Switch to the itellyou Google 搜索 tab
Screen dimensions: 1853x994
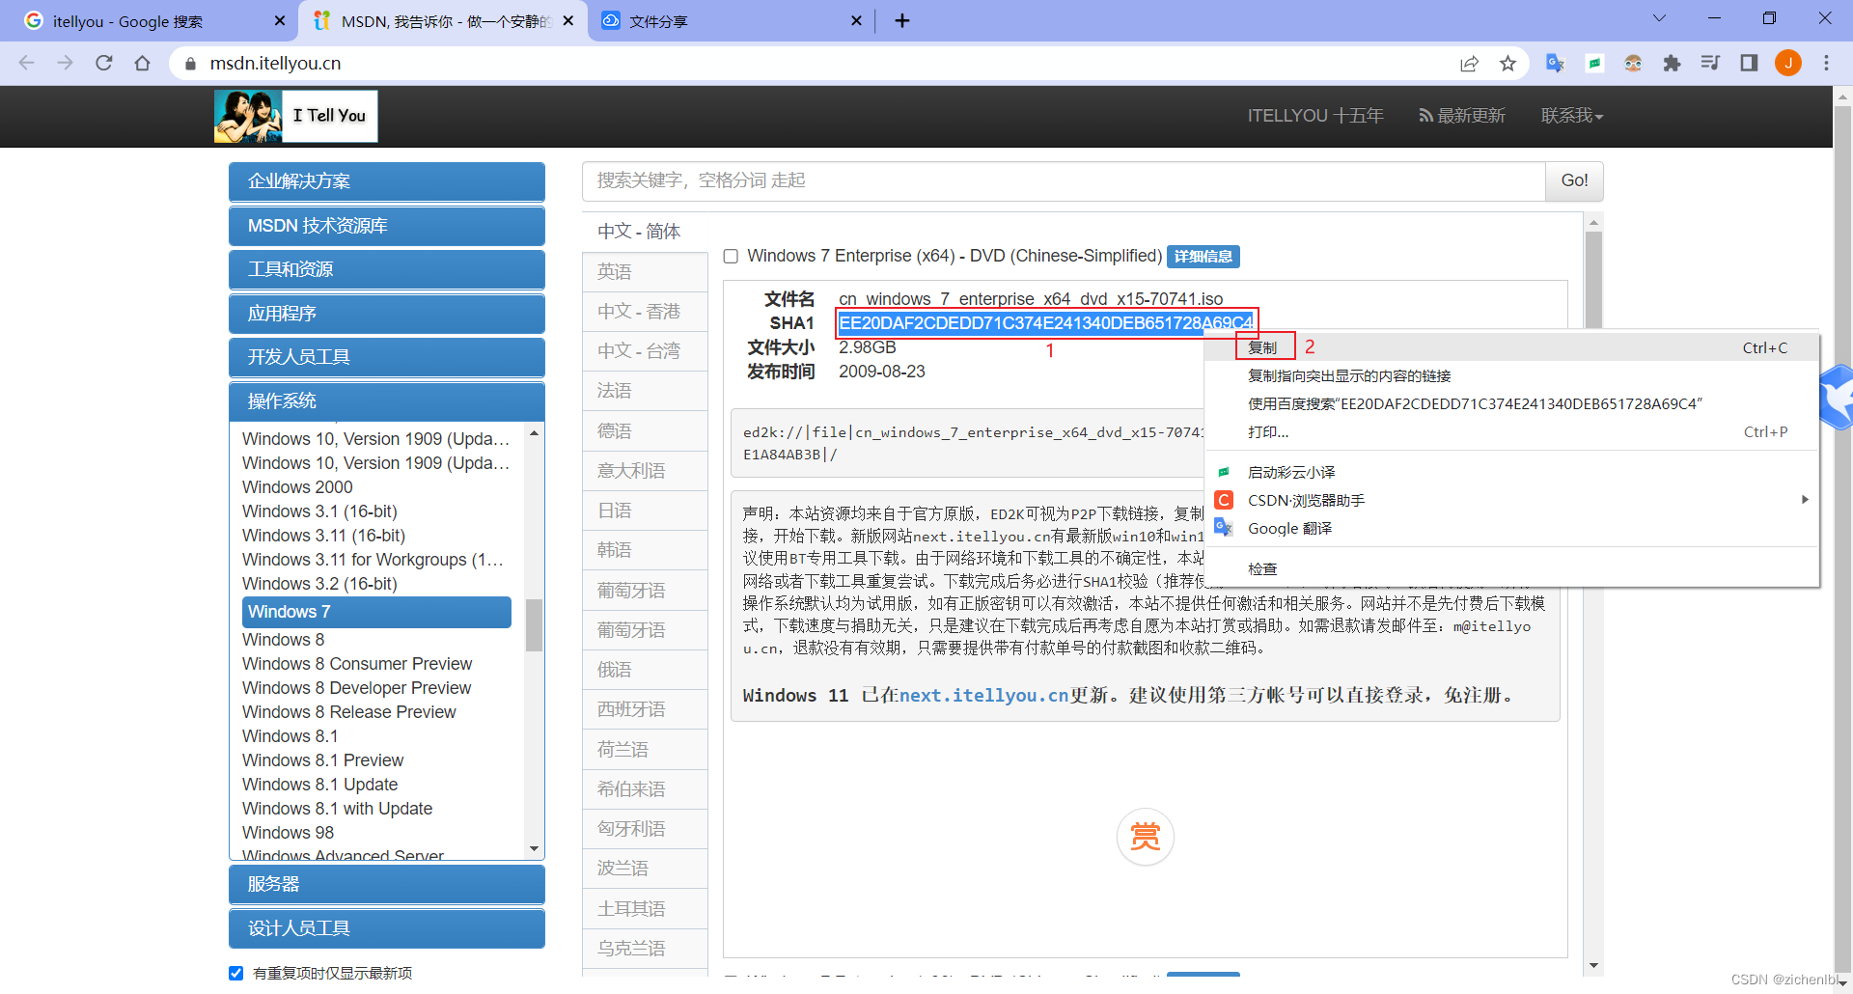[148, 21]
